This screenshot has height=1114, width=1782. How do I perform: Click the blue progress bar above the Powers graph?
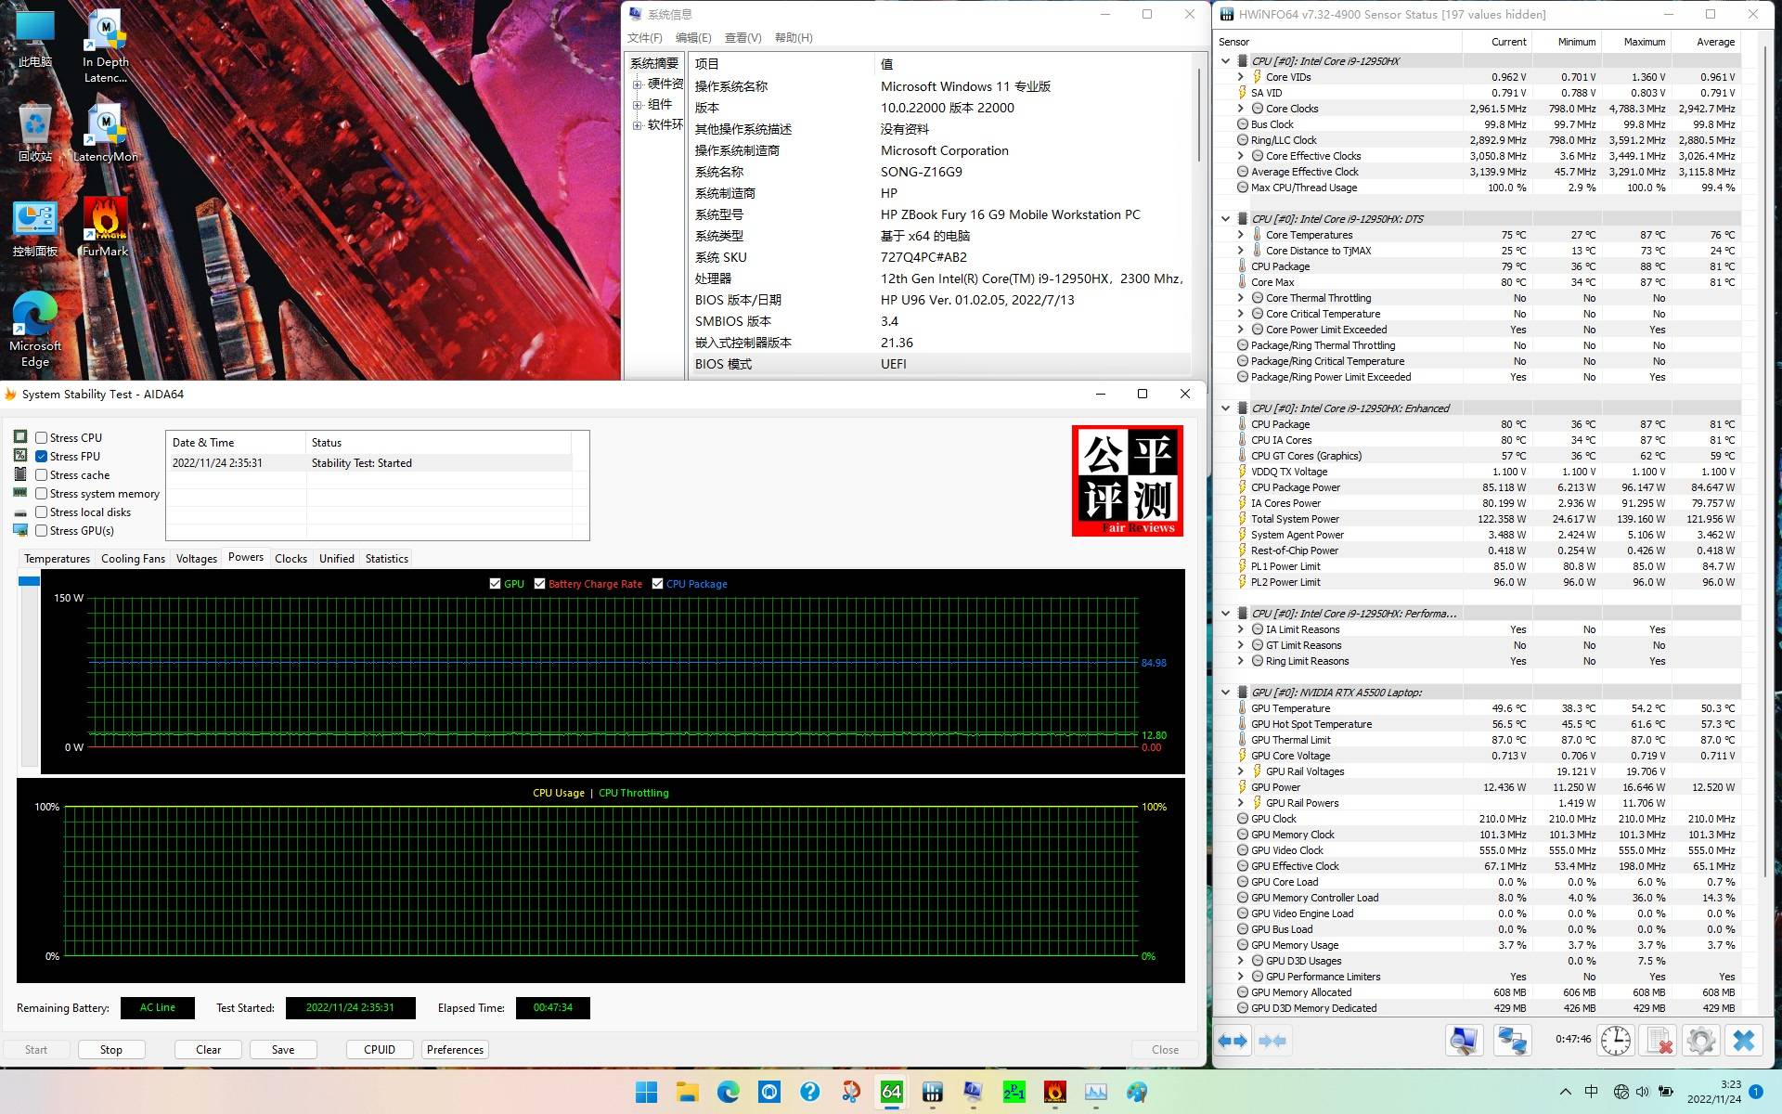click(28, 580)
